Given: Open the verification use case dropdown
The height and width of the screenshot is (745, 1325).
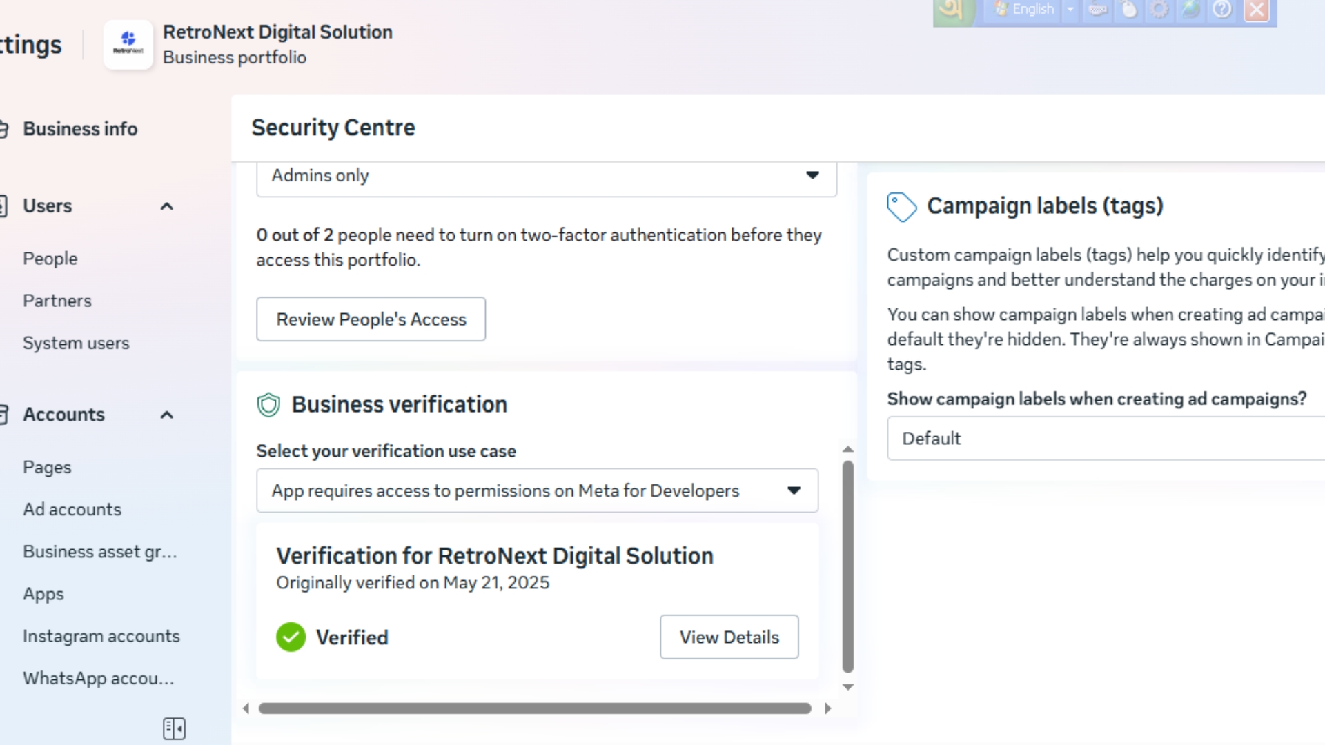Looking at the screenshot, I should pyautogui.click(x=537, y=490).
